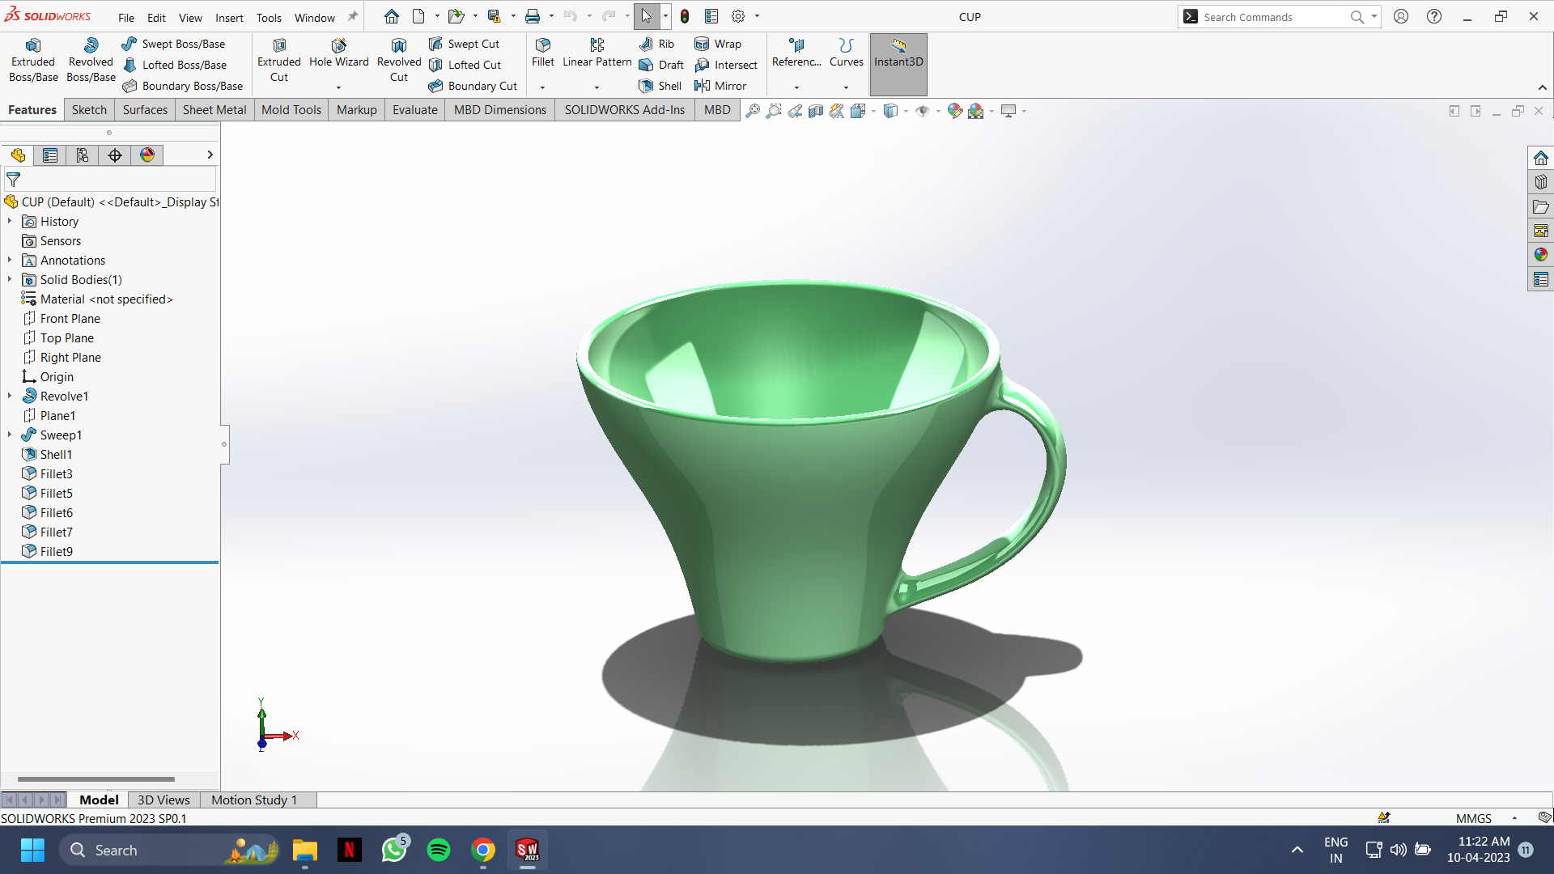This screenshot has height=874, width=1554.
Task: Open the Curves tool
Action: point(847,53)
